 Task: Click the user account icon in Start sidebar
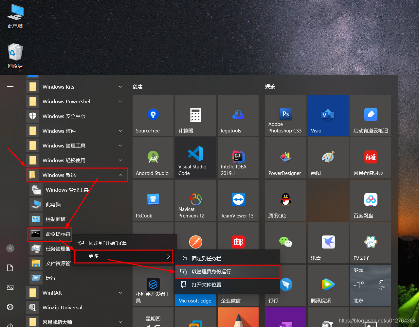tap(10, 249)
